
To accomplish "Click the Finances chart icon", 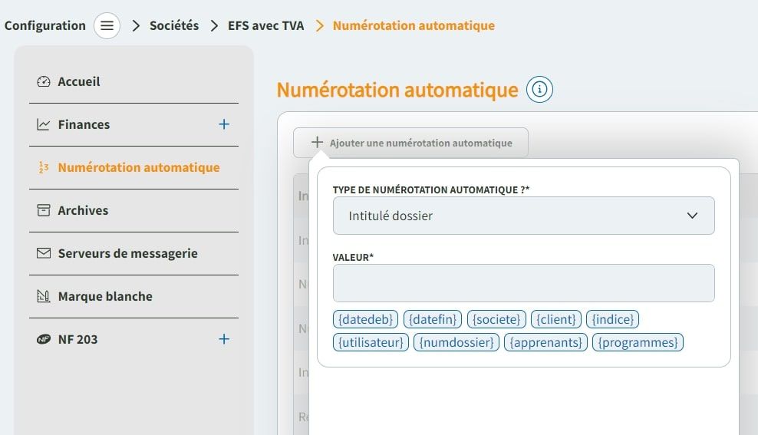I will (x=44, y=124).
